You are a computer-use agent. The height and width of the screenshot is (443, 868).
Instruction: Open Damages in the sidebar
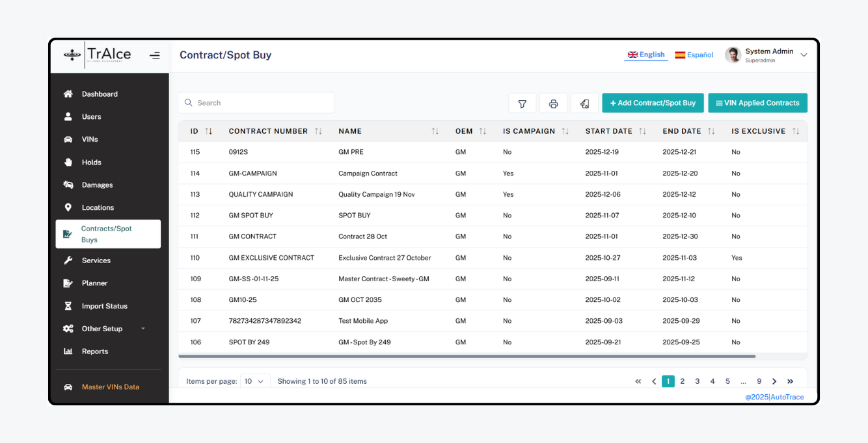click(97, 185)
